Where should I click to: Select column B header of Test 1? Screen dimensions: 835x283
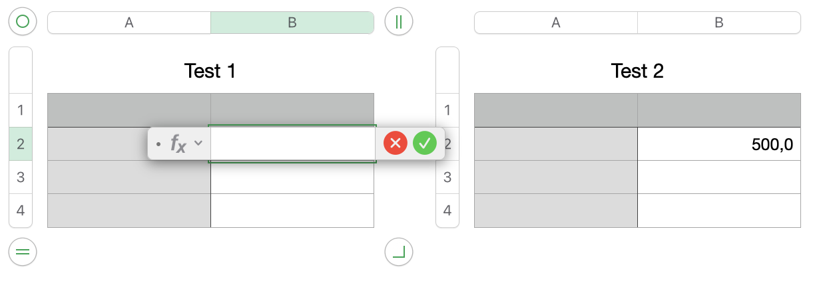292,23
